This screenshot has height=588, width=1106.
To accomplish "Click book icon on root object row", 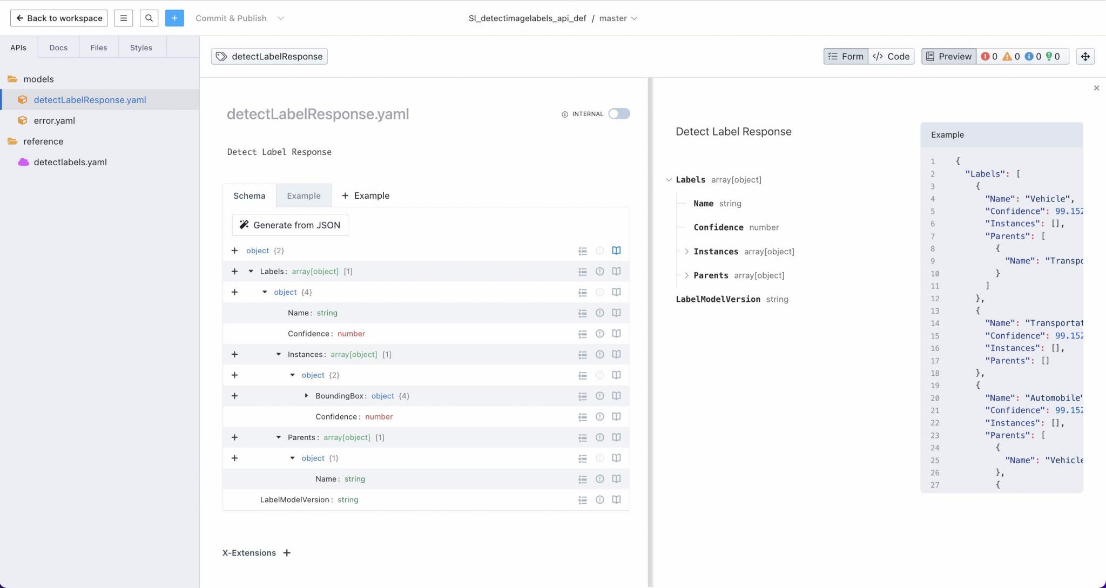I will [x=616, y=251].
